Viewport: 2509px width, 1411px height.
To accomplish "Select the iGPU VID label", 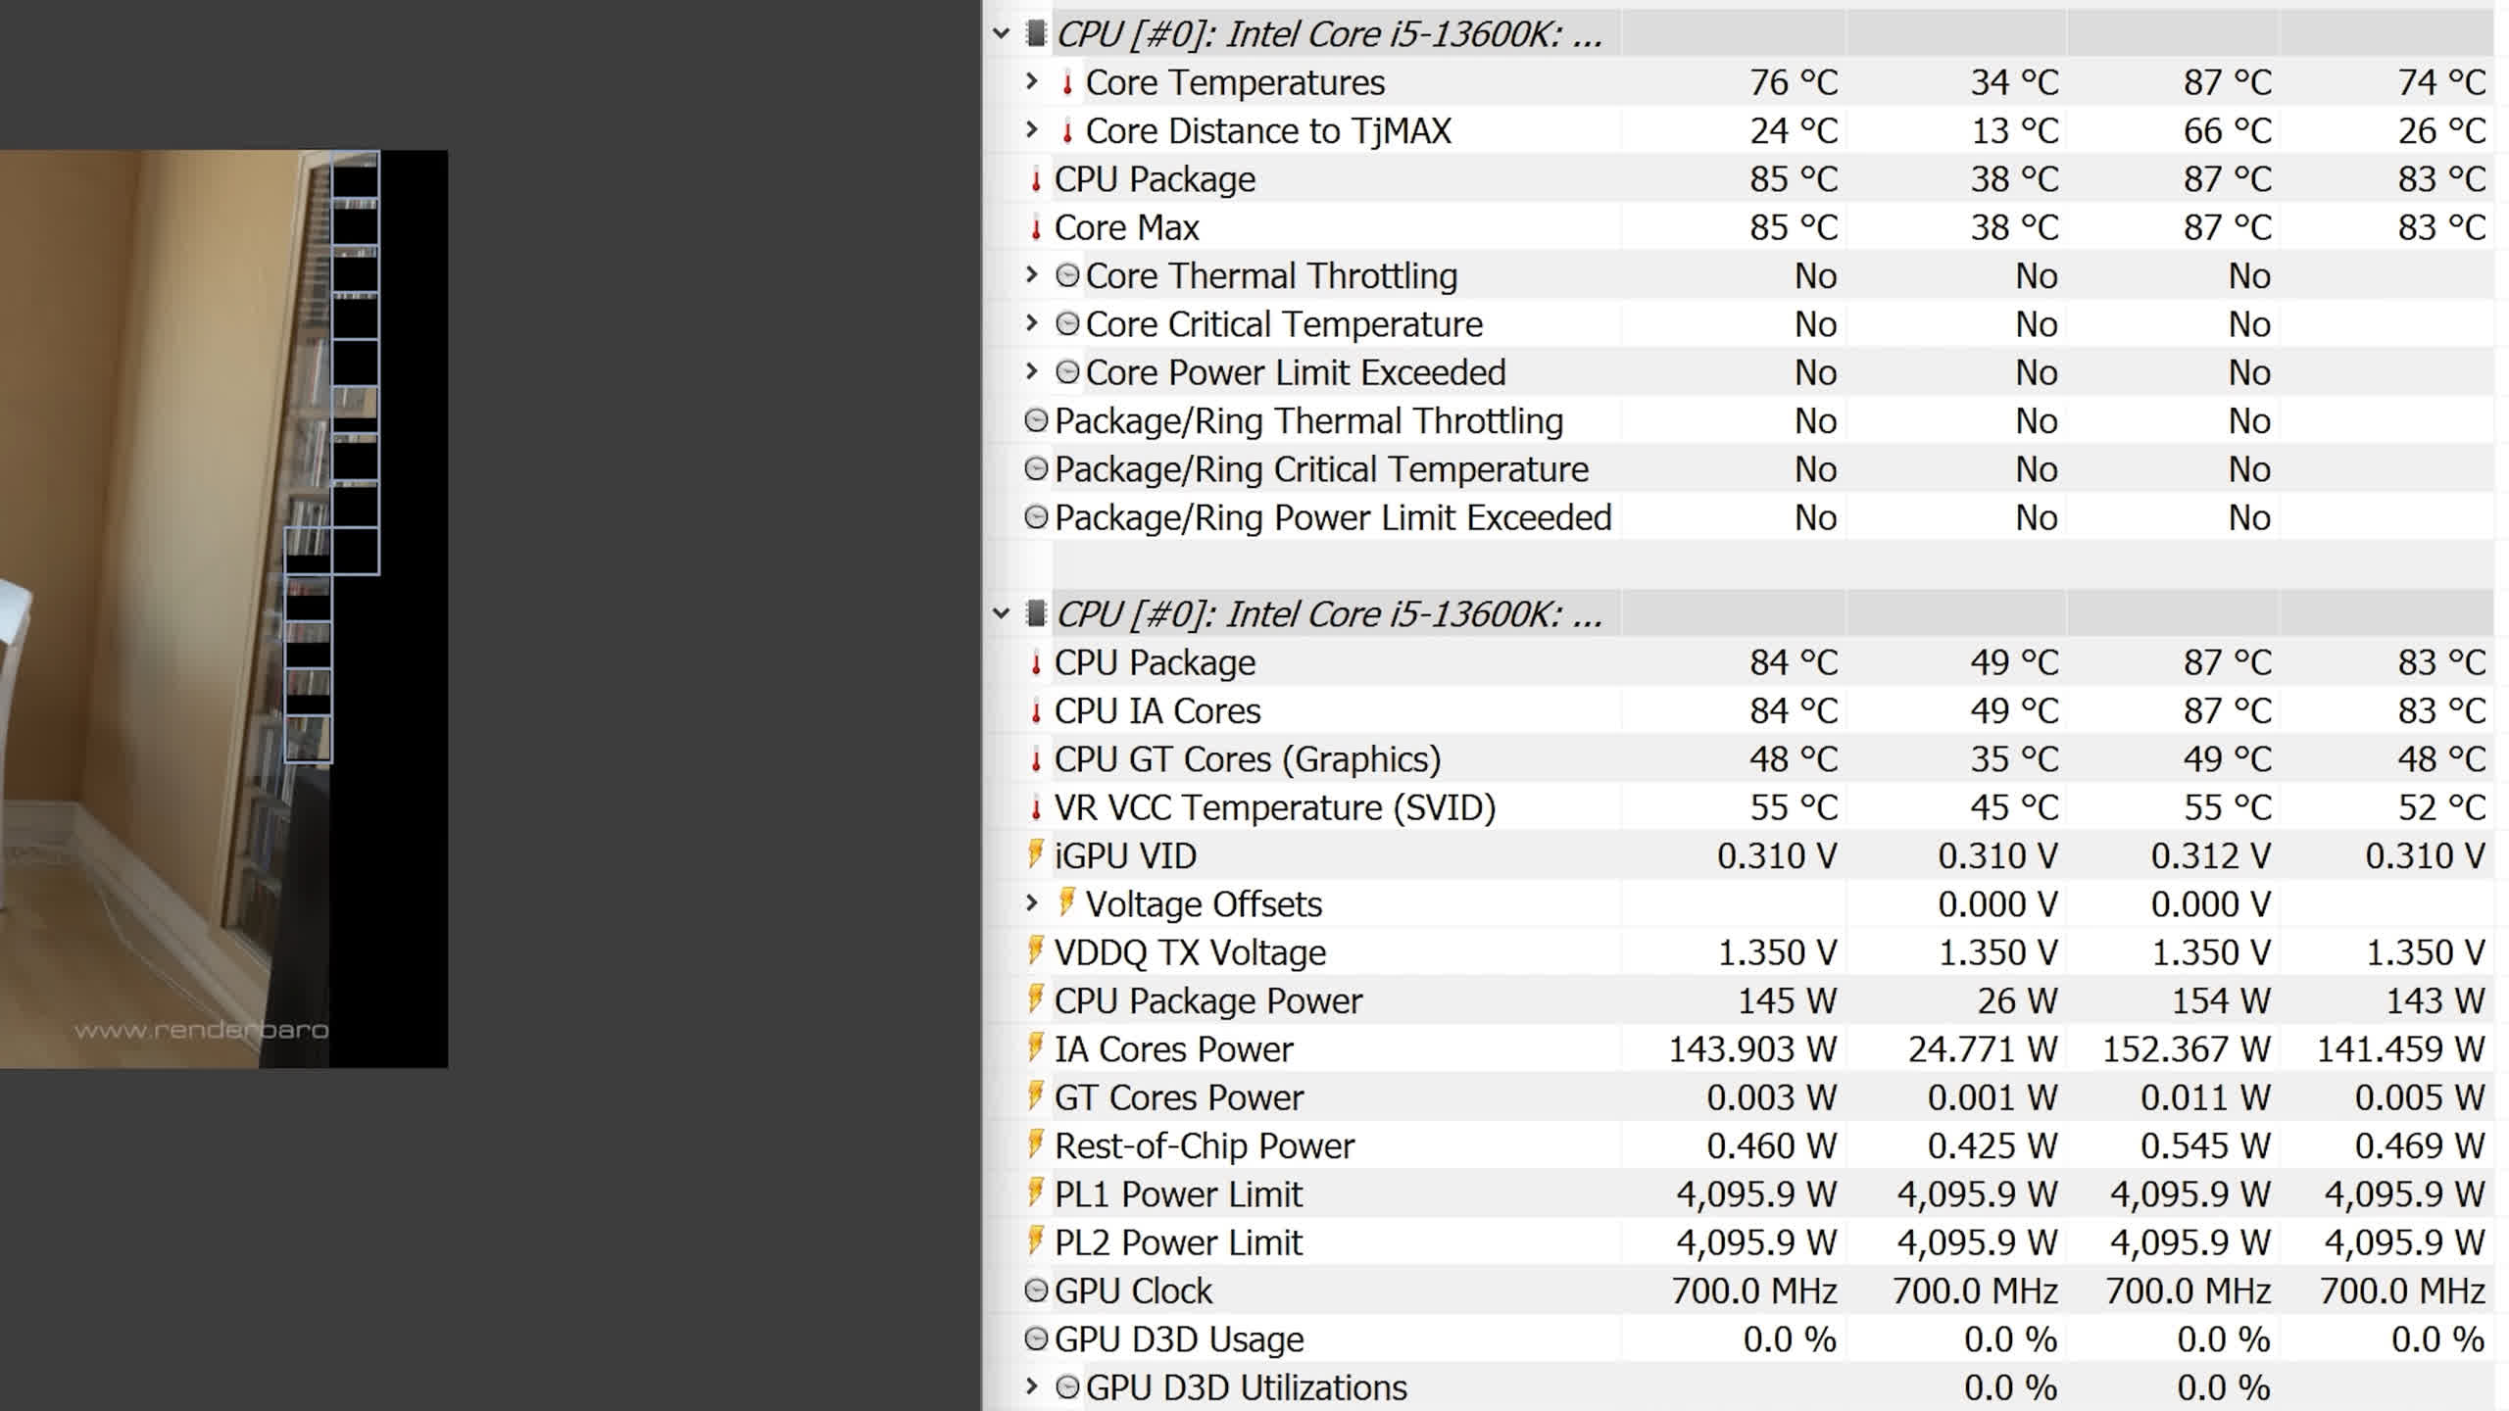I will [x=1125, y=856].
